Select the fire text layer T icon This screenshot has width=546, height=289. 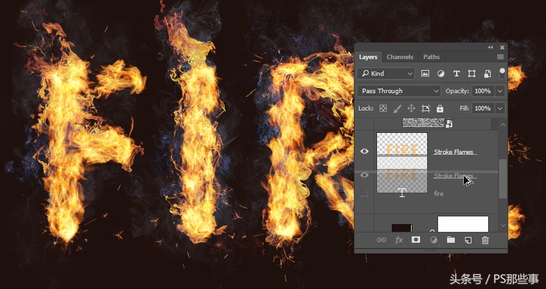point(402,193)
